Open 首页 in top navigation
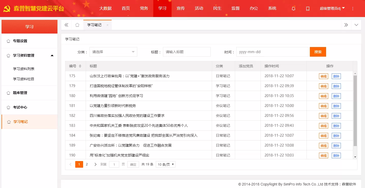Viewport: 365px width, 188px height. pyautogui.click(x=126, y=8)
